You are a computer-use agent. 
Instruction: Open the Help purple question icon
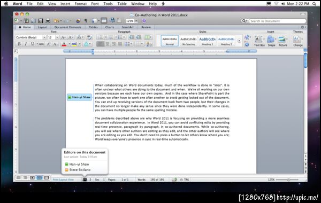coord(144,21)
